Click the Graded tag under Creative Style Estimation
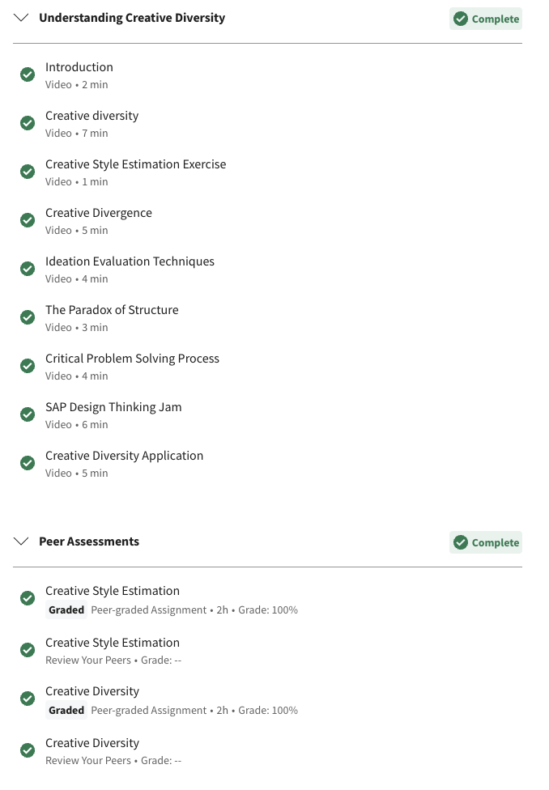The height and width of the screenshot is (790, 549). coord(66,610)
